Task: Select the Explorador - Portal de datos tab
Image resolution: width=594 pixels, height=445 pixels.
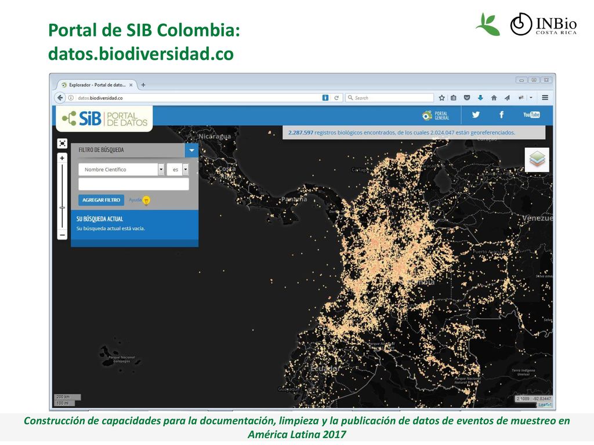Action: 97,85
